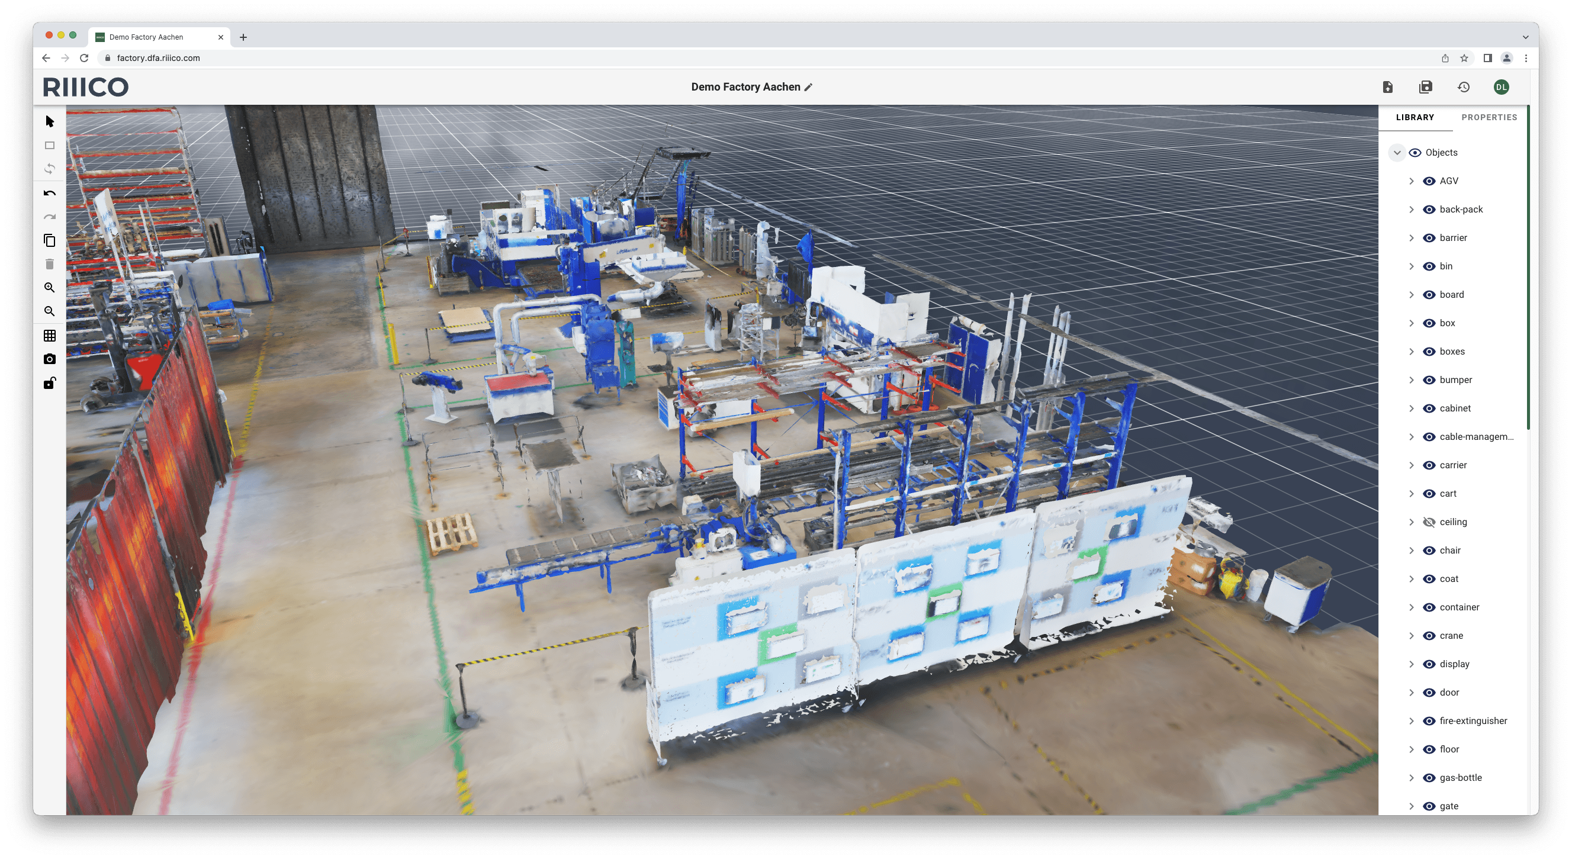Screen dimensions: 1572x859
Task: Hide the AGV objects via eye icon
Action: 1429,181
